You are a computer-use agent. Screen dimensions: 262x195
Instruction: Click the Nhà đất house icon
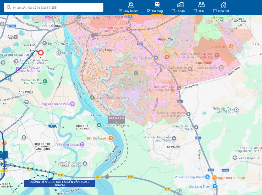click(223, 4)
